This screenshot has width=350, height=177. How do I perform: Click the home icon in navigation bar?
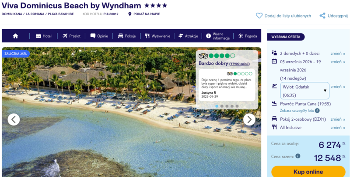click(x=15, y=36)
